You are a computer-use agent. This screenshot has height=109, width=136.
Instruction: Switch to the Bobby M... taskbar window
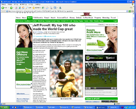[28, 107]
